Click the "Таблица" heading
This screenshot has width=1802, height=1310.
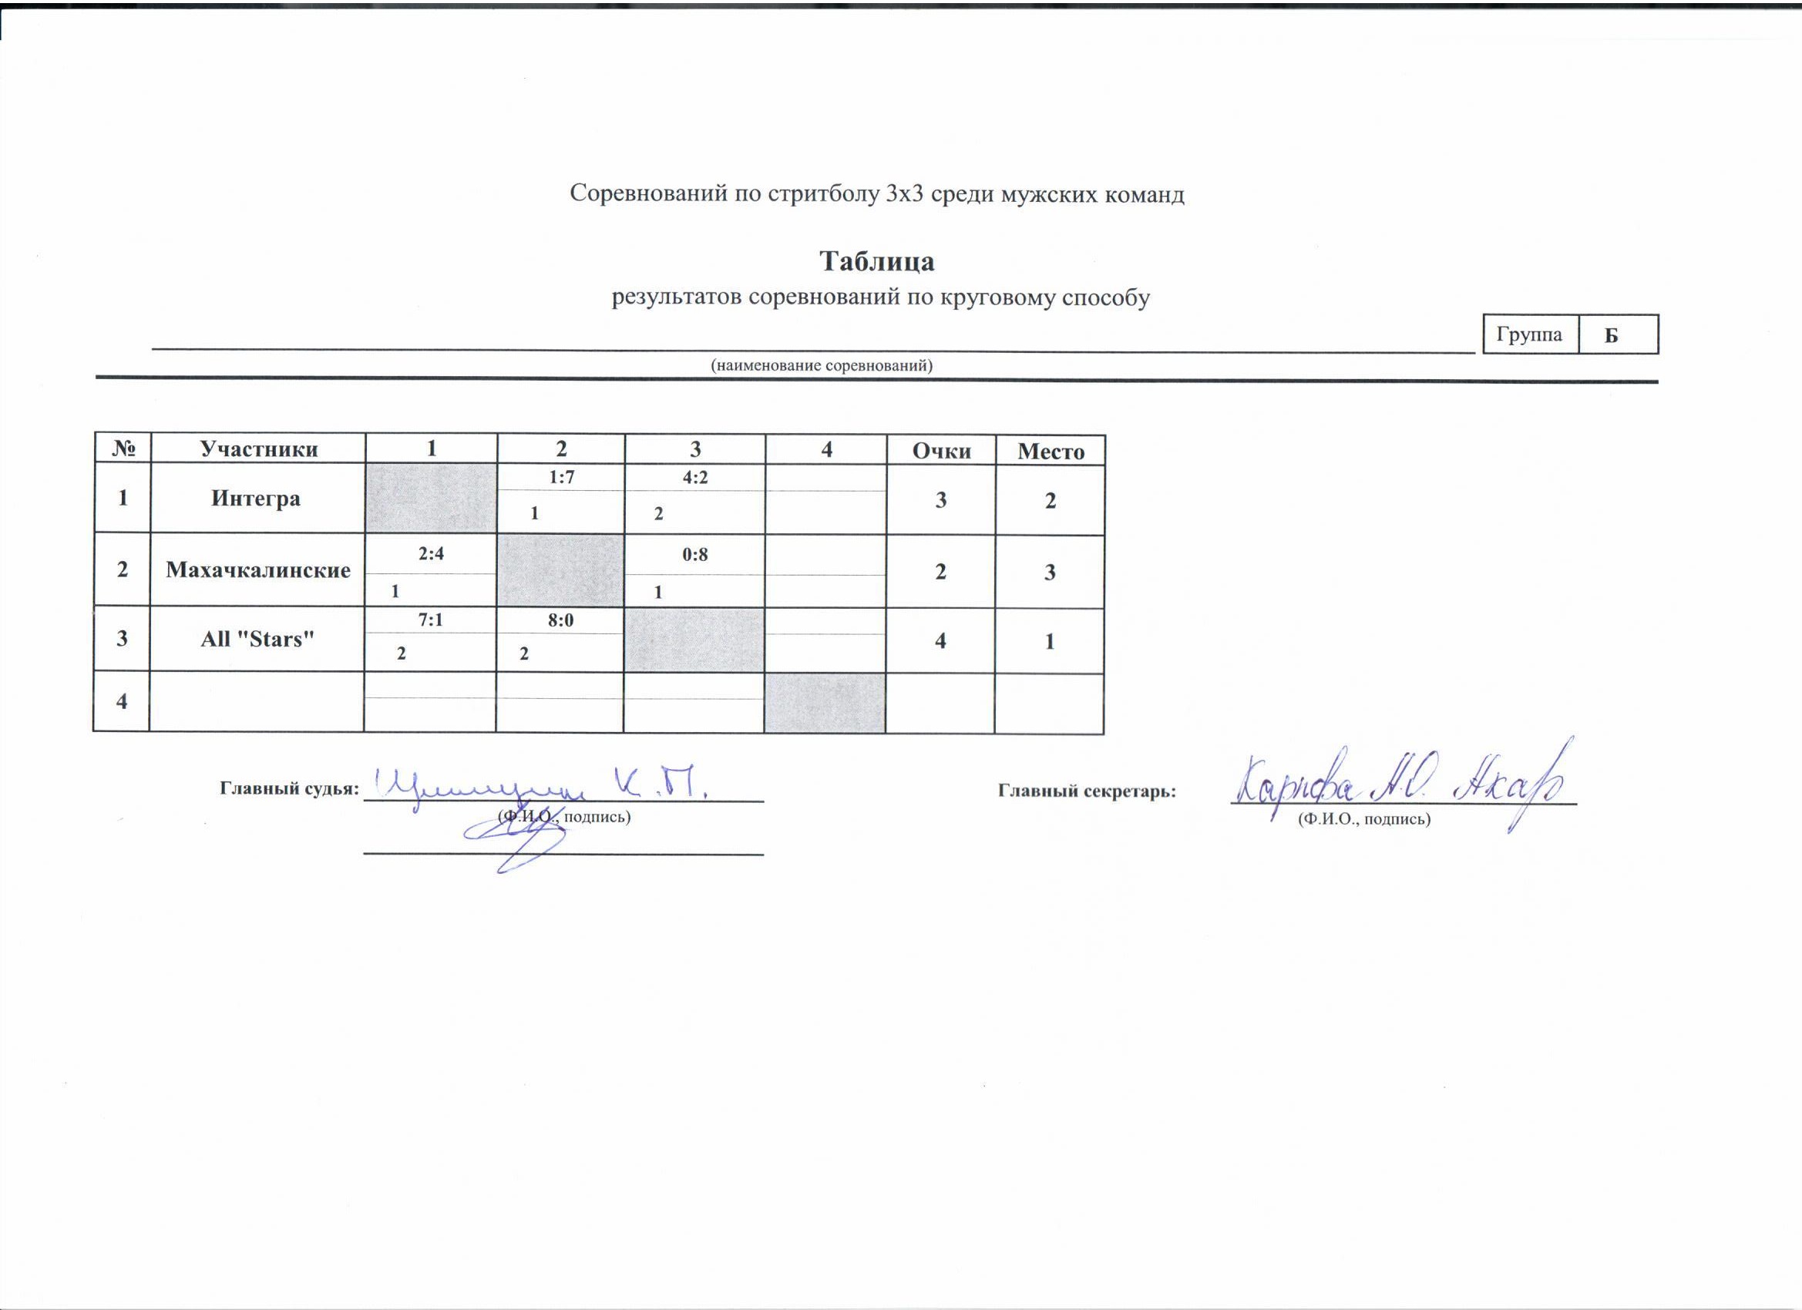click(x=876, y=260)
